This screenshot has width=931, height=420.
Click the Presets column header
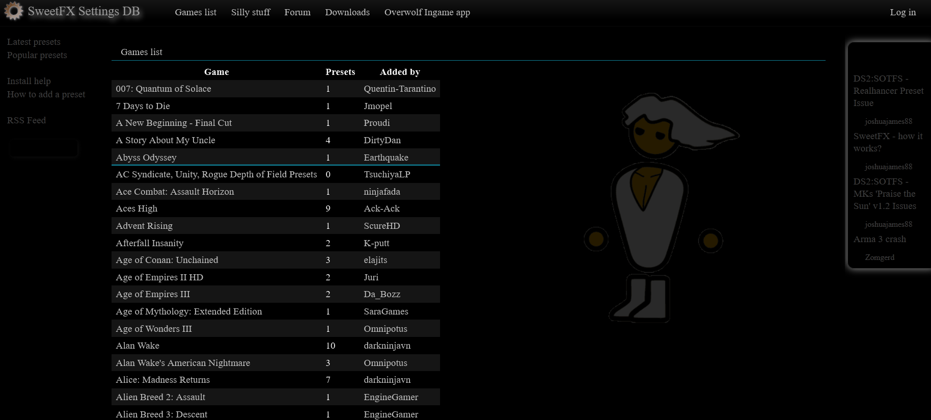click(x=340, y=72)
